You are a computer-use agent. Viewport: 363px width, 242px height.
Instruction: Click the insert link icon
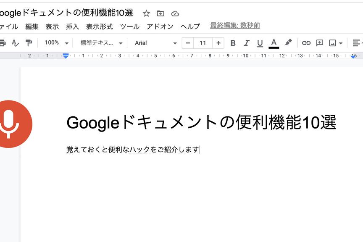click(x=306, y=43)
